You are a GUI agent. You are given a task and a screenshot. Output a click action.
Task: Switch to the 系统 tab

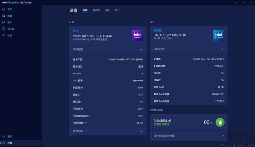(x=85, y=10)
